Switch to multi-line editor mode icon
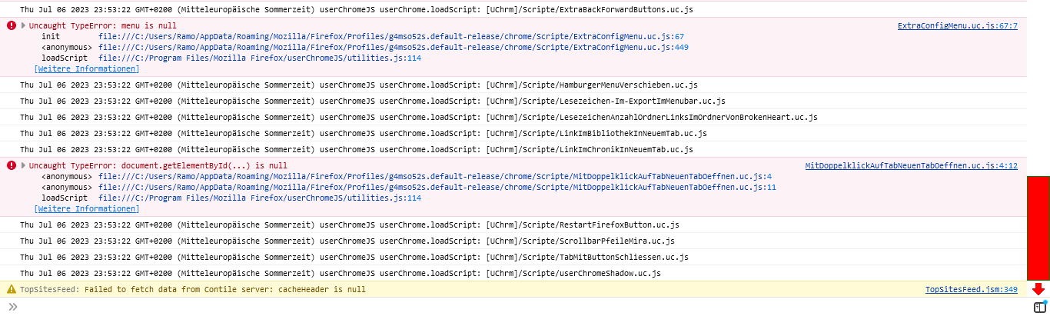The image size is (1050, 336). point(1039,308)
